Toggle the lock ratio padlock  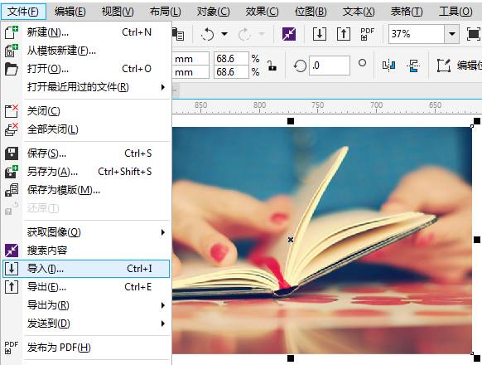(x=272, y=66)
